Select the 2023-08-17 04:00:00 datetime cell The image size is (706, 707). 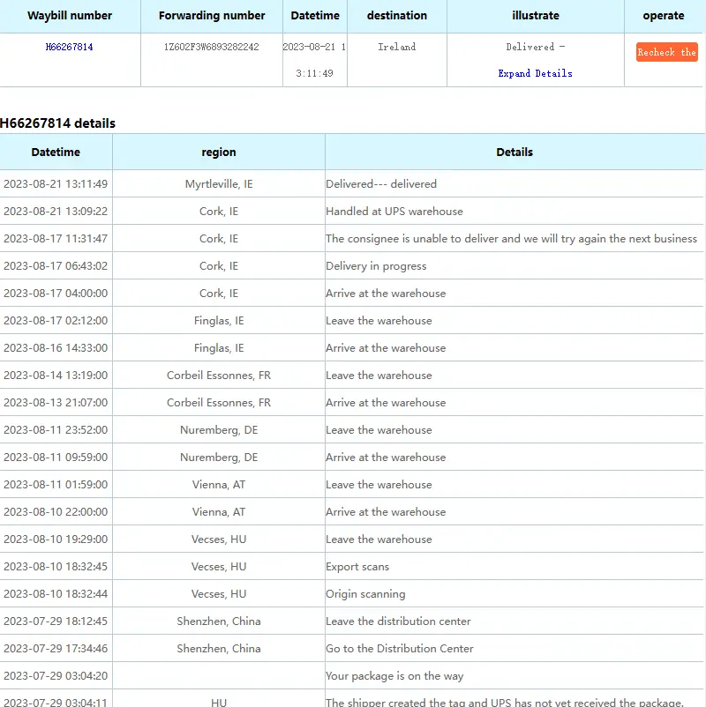pyautogui.click(x=56, y=294)
